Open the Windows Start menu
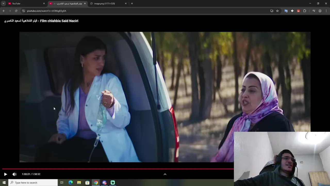Viewport: 330px width, 186px height. (x=4, y=183)
